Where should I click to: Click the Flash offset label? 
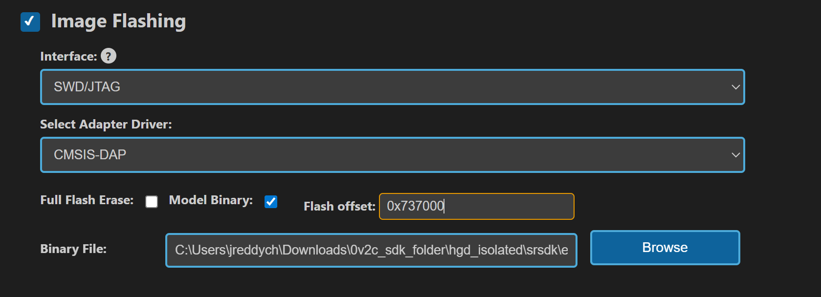pyautogui.click(x=339, y=207)
